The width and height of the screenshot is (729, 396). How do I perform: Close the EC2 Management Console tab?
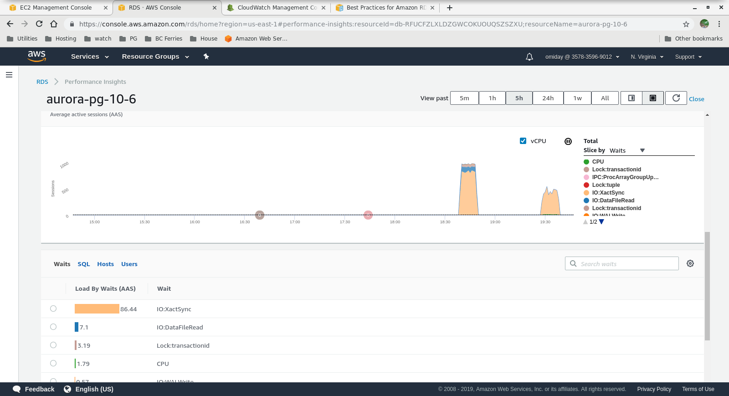click(x=106, y=8)
